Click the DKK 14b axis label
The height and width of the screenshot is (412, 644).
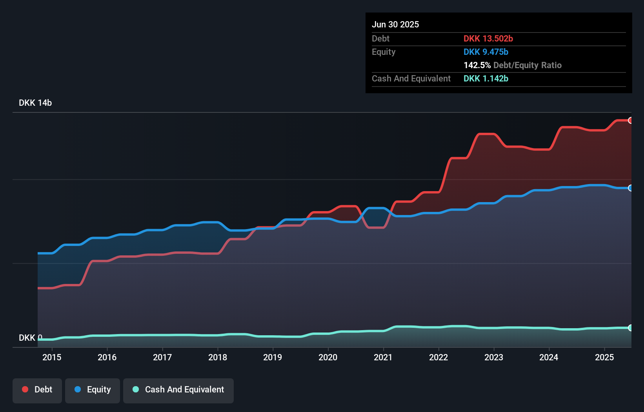pos(35,103)
